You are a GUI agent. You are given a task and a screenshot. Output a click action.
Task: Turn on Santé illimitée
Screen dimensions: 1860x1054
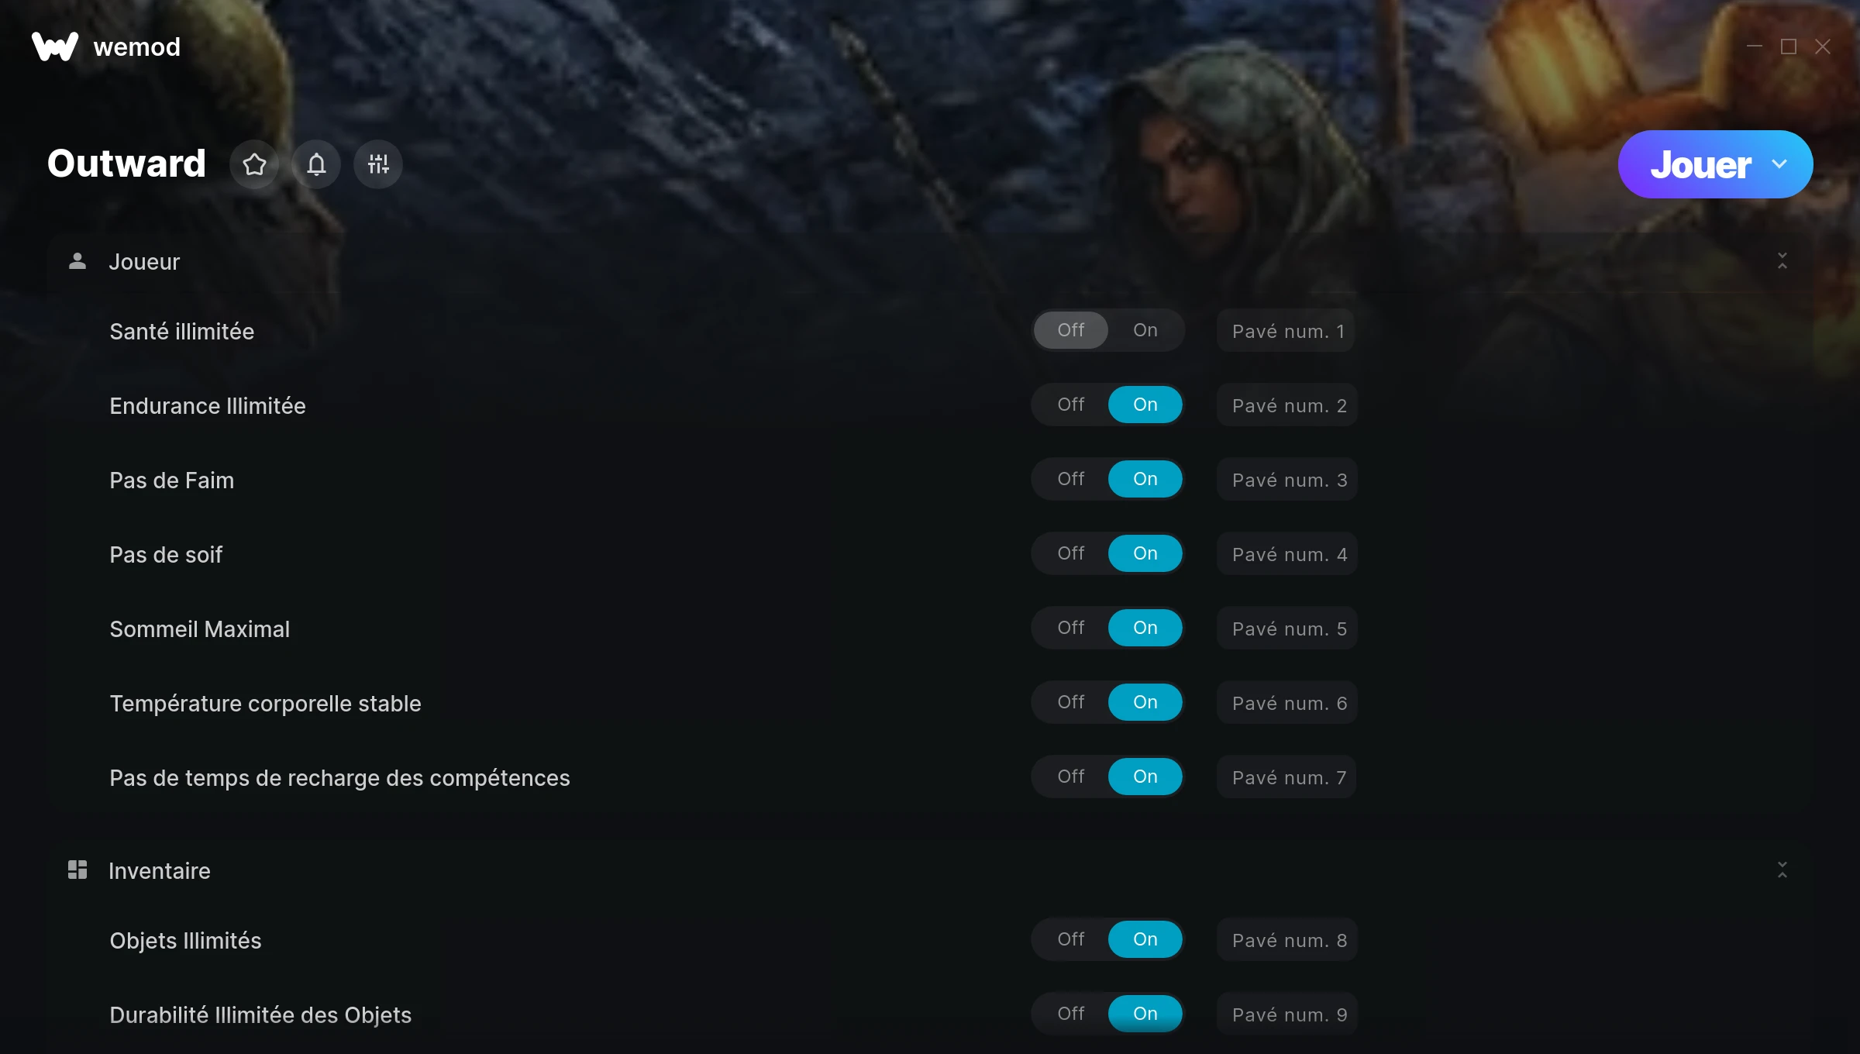[1145, 330]
